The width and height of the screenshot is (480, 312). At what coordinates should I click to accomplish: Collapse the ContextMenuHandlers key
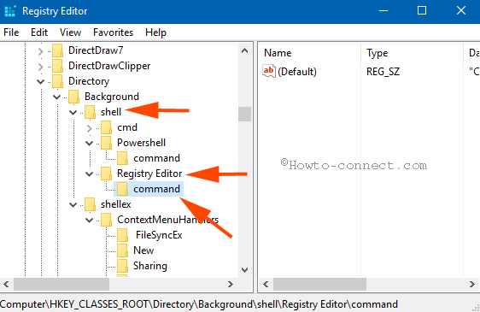[x=89, y=220]
